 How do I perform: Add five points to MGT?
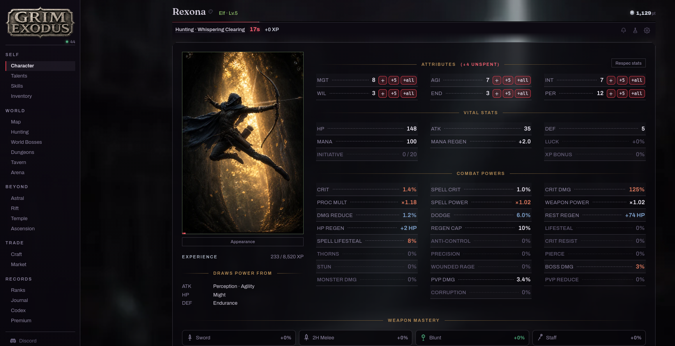[394, 80]
